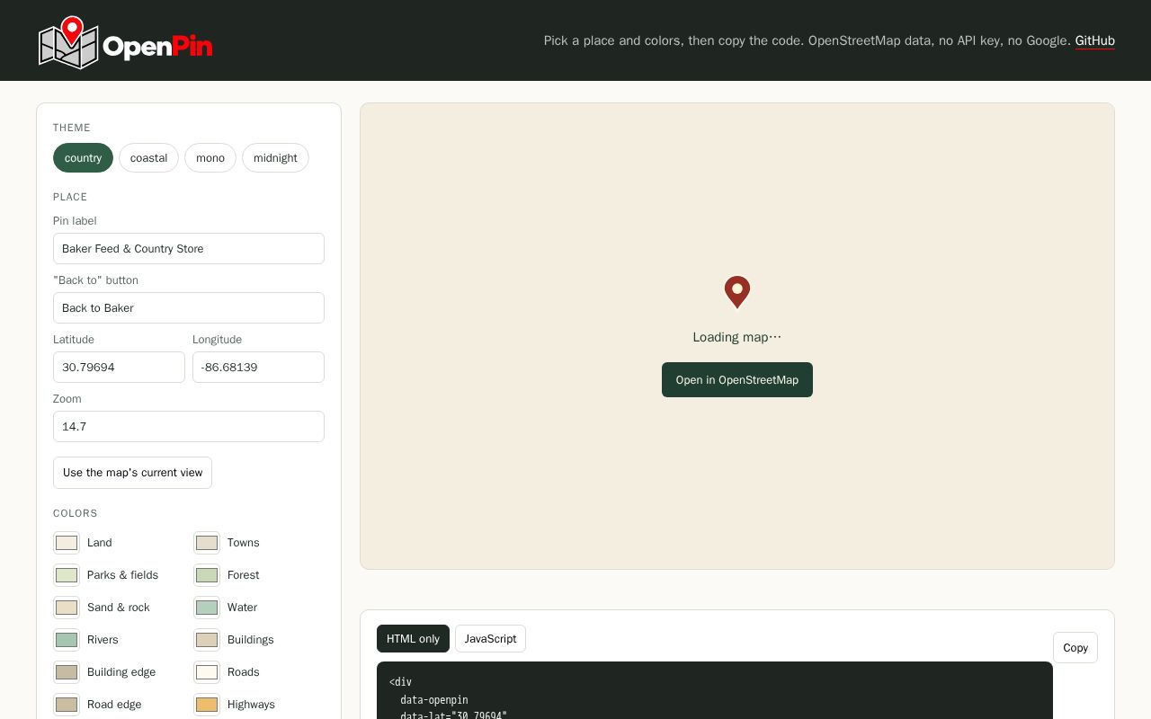Focus the Zoom input field

[189, 427]
